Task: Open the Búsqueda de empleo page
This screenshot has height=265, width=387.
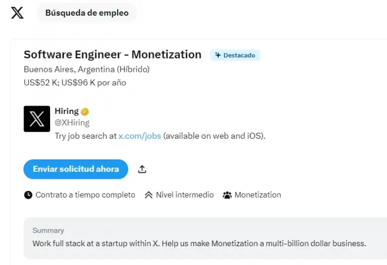Action: click(87, 13)
